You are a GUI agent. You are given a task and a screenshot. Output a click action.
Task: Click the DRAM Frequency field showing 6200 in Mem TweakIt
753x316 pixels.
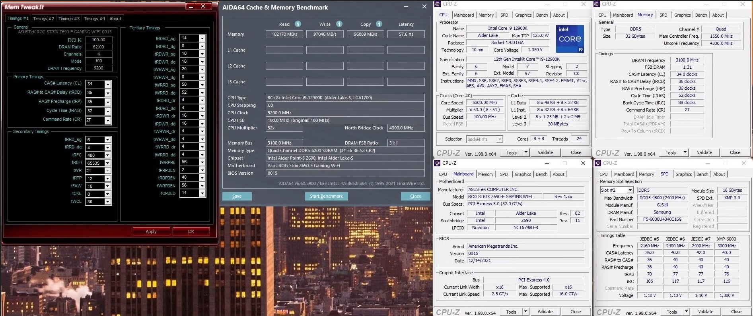[x=99, y=68]
